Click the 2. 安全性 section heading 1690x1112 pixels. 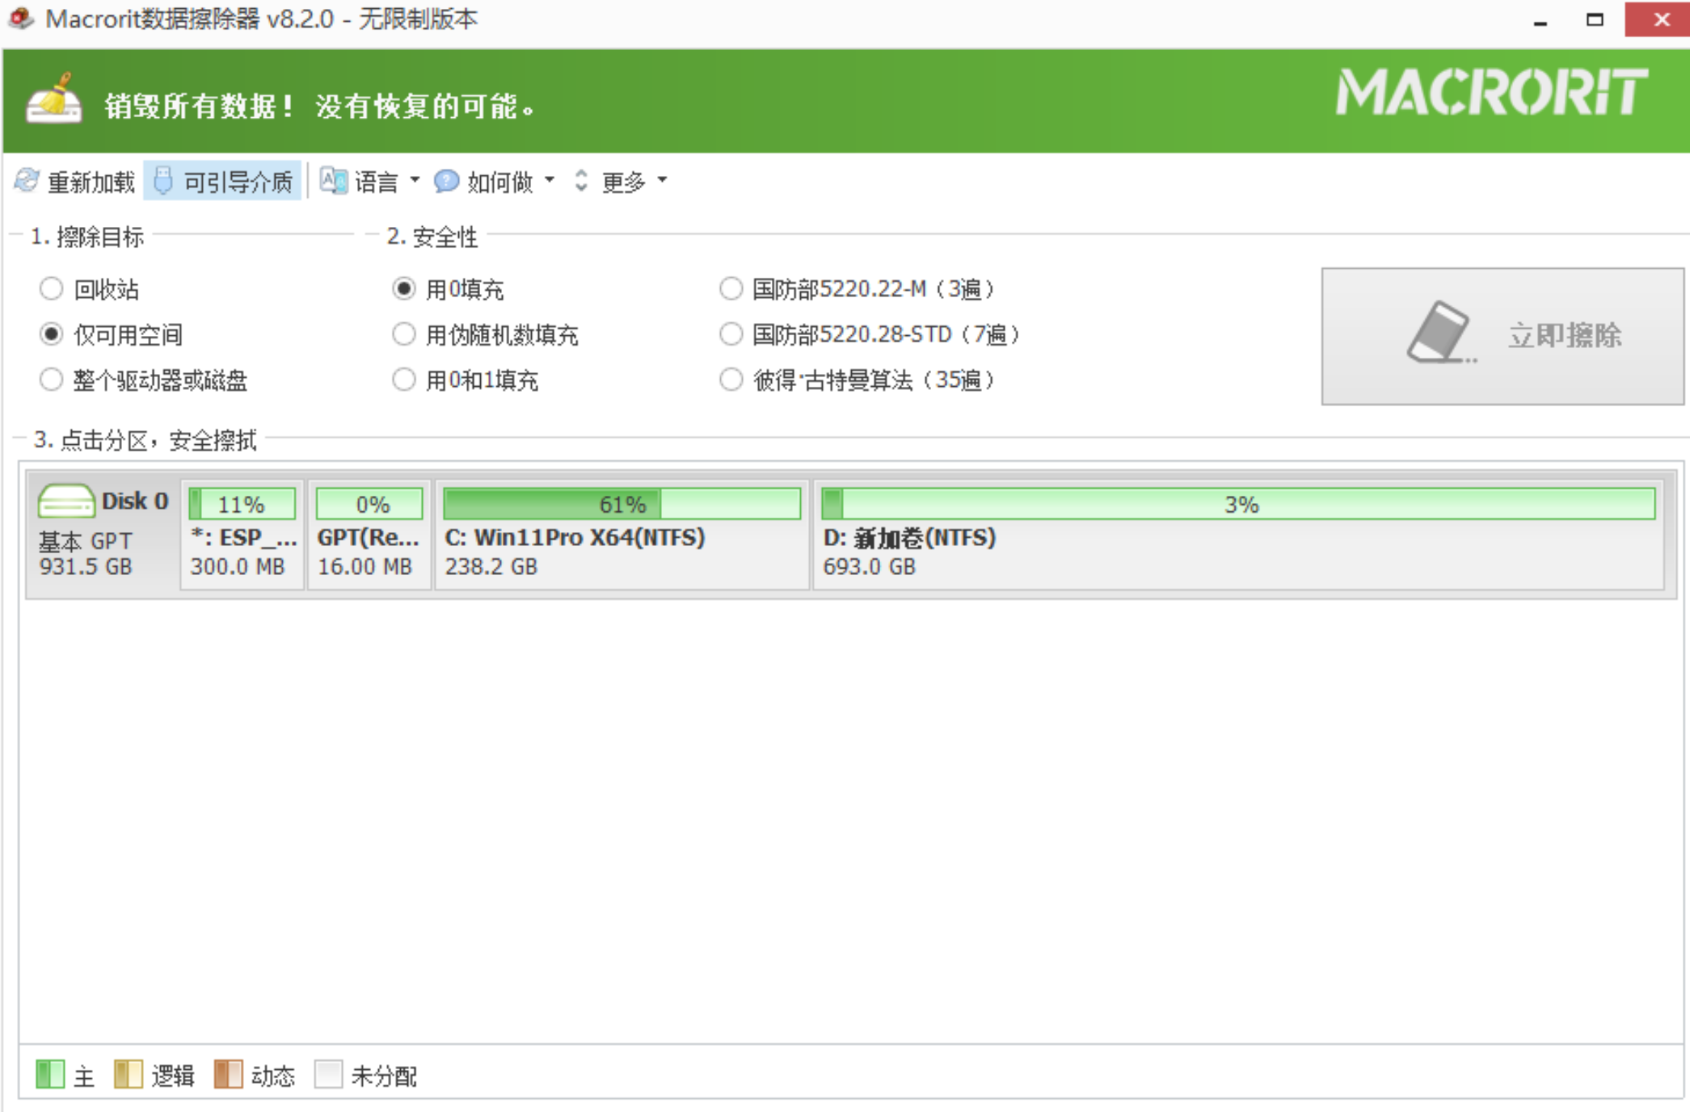[x=432, y=237]
